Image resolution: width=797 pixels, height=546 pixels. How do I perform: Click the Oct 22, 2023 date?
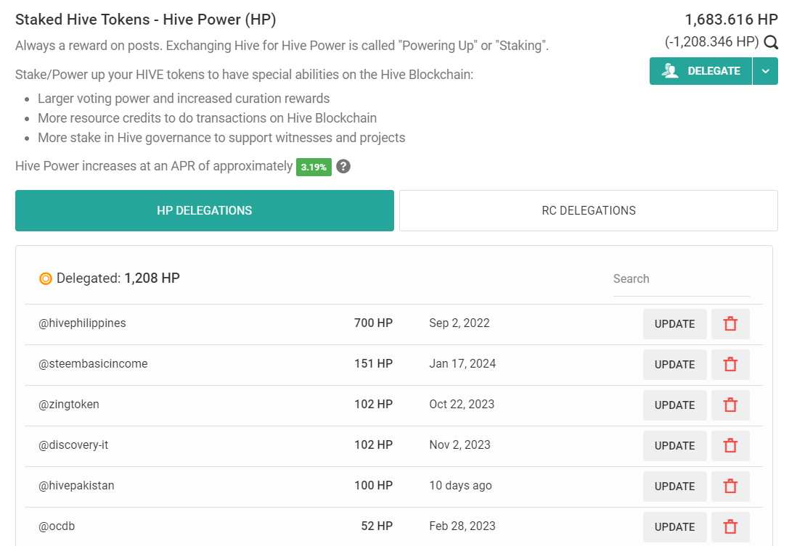(462, 405)
